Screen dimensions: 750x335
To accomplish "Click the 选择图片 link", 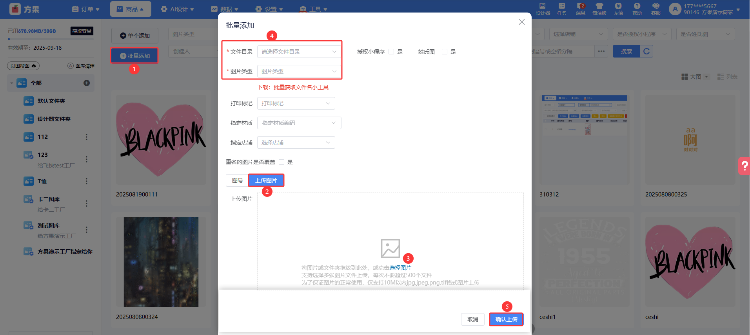I will 400,268.
